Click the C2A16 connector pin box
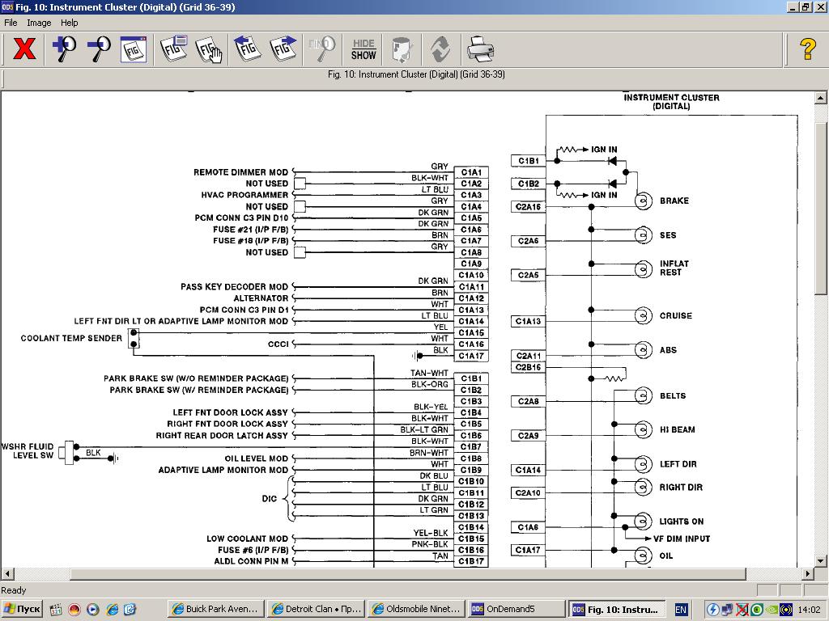The height and width of the screenshot is (621, 829). pos(528,206)
